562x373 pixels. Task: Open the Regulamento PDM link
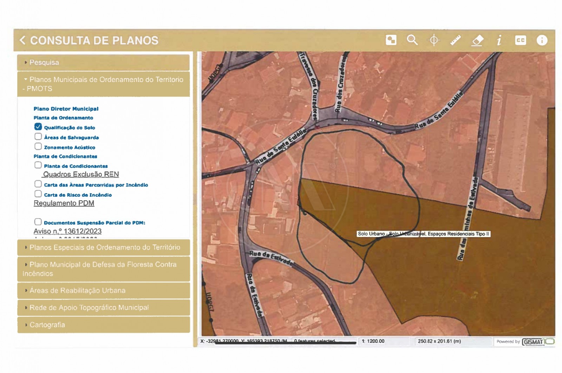(x=64, y=203)
